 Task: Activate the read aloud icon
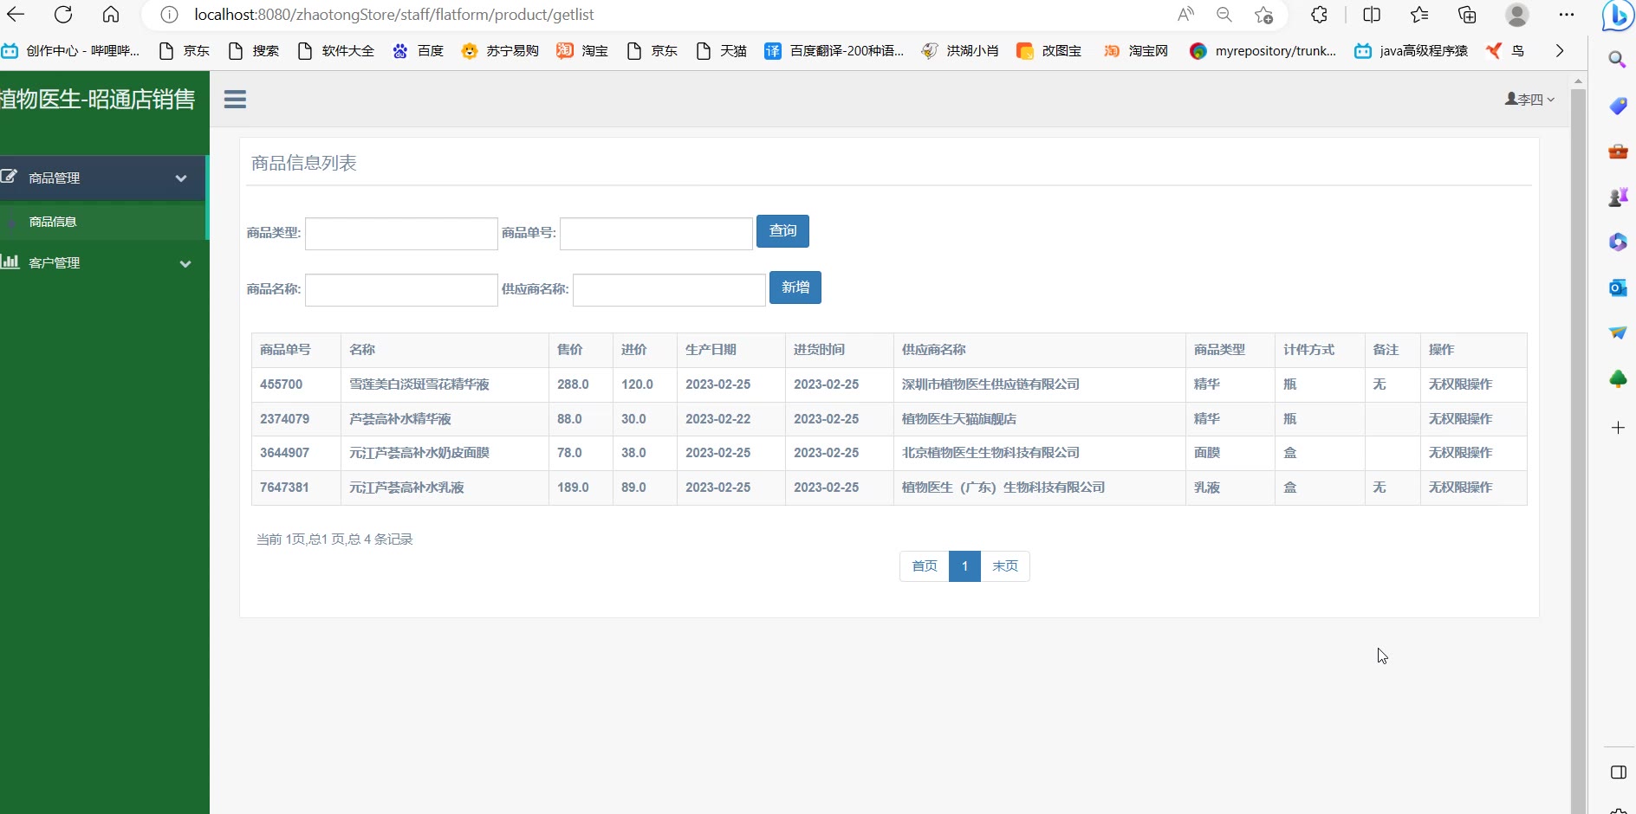click(1185, 15)
